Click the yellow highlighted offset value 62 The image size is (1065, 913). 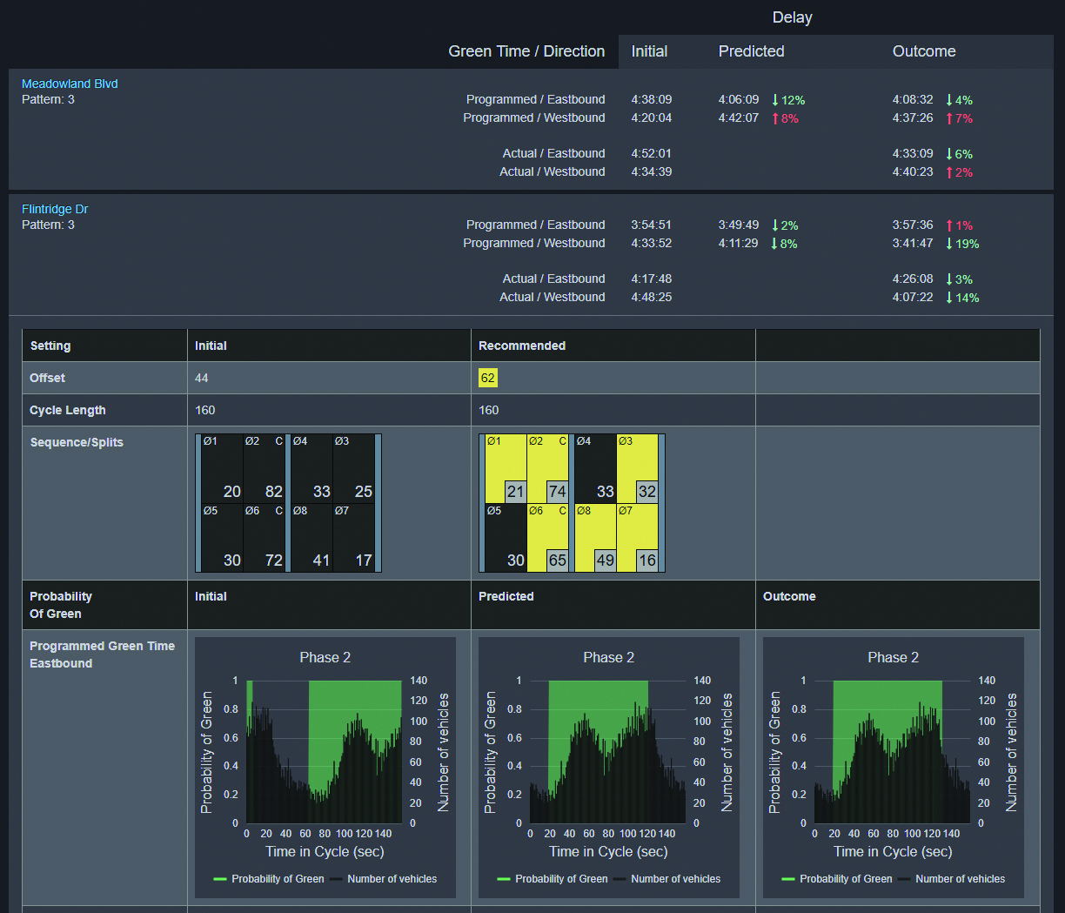tap(488, 378)
